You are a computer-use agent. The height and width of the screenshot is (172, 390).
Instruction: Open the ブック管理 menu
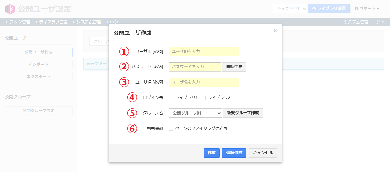coord(18,22)
